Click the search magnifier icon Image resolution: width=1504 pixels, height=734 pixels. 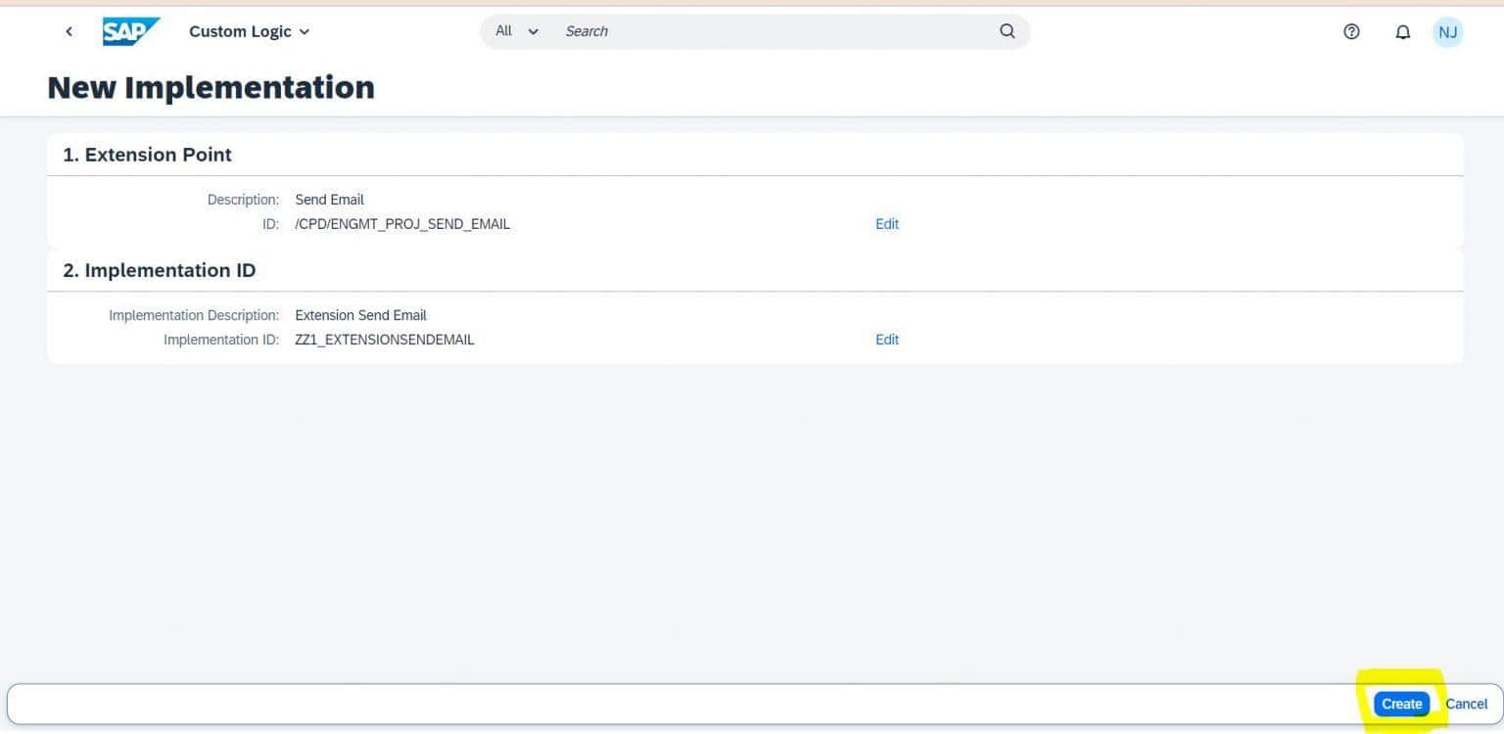[x=1007, y=31]
